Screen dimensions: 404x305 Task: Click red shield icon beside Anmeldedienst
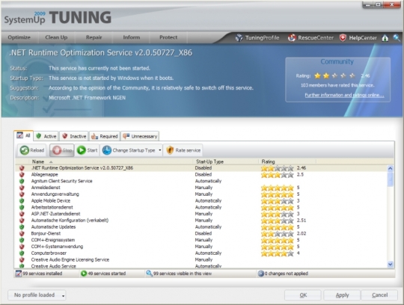[22, 188]
